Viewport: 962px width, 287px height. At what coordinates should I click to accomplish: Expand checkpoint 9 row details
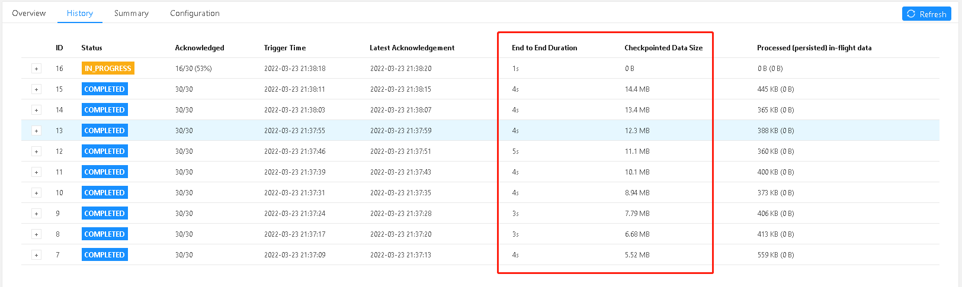point(36,214)
